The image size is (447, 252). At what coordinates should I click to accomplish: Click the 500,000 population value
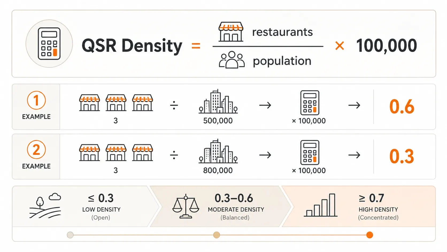tap(218, 121)
